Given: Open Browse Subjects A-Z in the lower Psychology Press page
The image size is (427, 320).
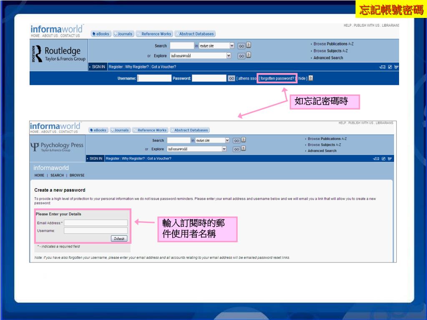Looking at the screenshot, I should point(324,145).
